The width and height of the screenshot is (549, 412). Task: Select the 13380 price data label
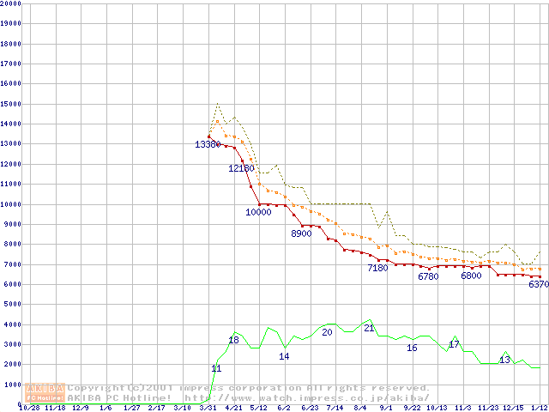pos(208,144)
